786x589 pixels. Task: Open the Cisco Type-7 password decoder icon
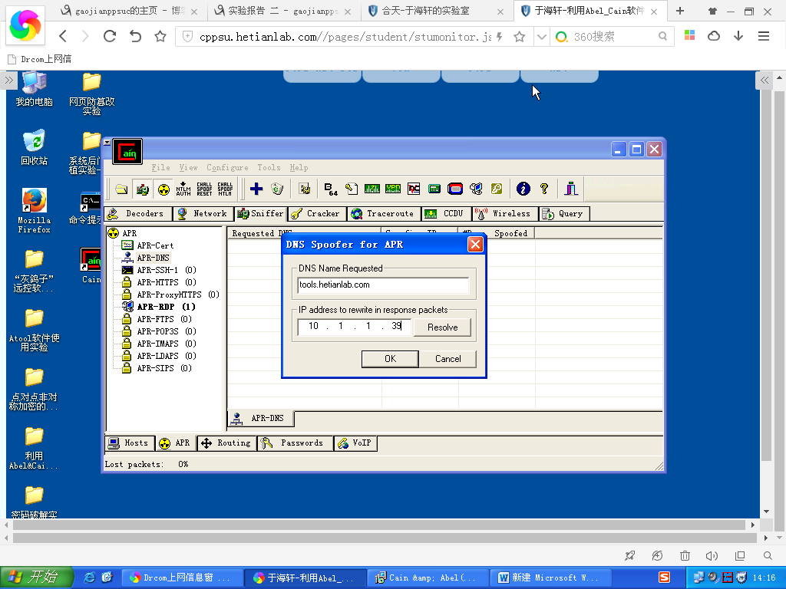(x=372, y=189)
